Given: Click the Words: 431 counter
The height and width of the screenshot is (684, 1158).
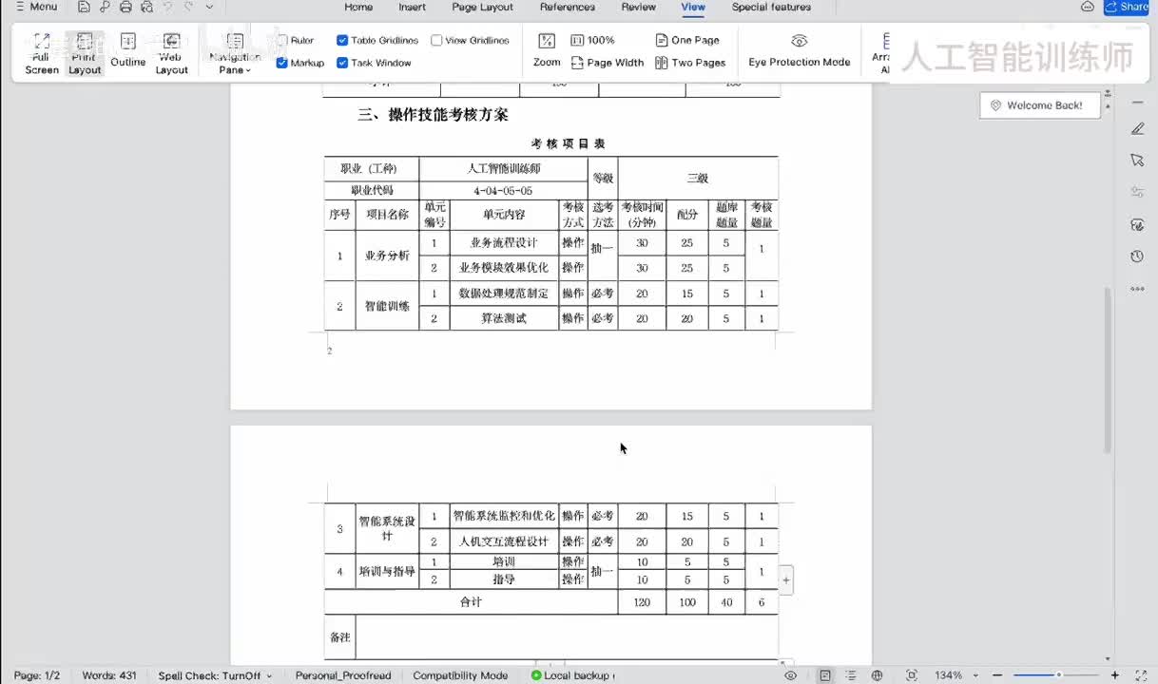Looking at the screenshot, I should click(x=109, y=675).
